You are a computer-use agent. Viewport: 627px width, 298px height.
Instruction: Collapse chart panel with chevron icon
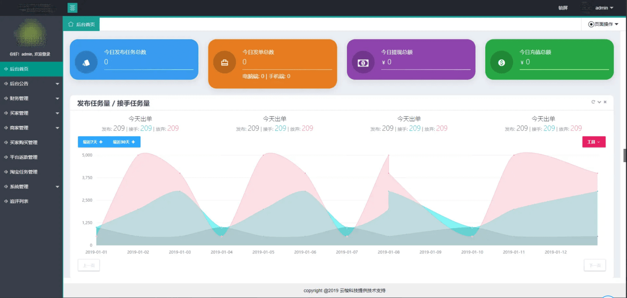pyautogui.click(x=599, y=102)
